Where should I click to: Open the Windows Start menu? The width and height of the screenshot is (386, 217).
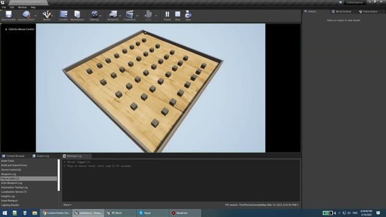(5, 213)
